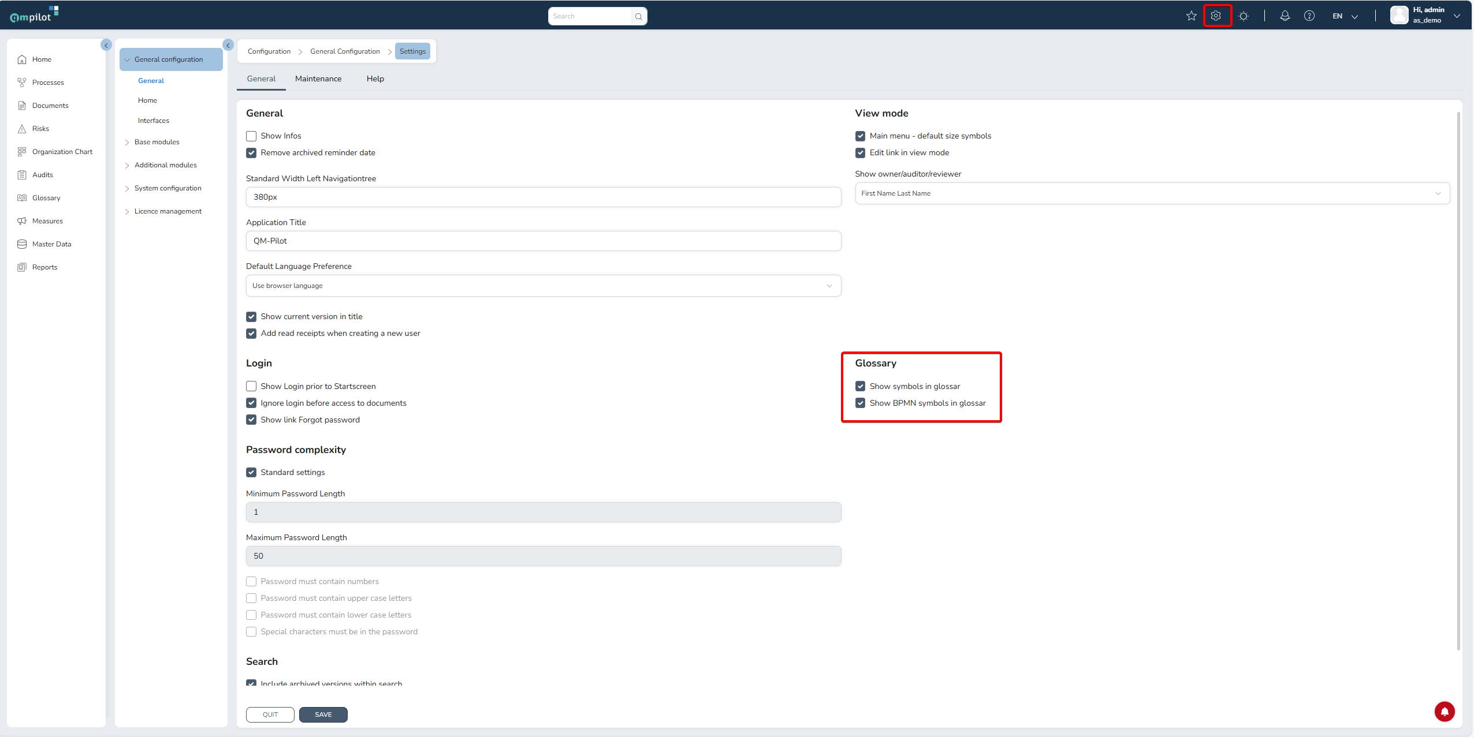Open Default Language Preference dropdown
The height and width of the screenshot is (737, 1474).
click(x=543, y=286)
